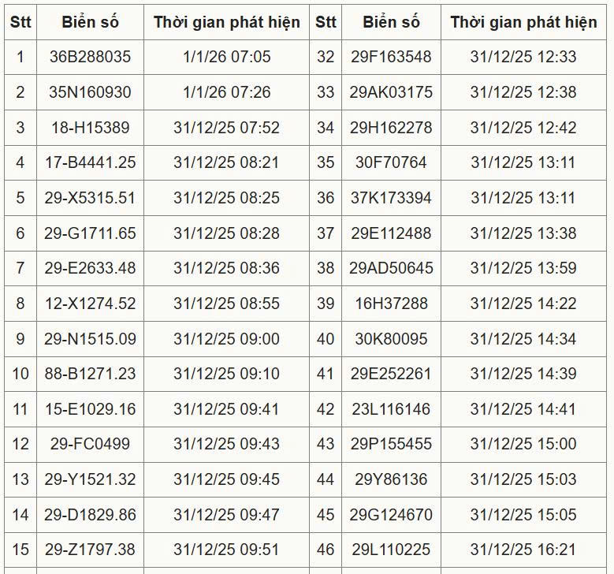
Task: Select detection time 31/12/25 15:00
Action: (523, 444)
